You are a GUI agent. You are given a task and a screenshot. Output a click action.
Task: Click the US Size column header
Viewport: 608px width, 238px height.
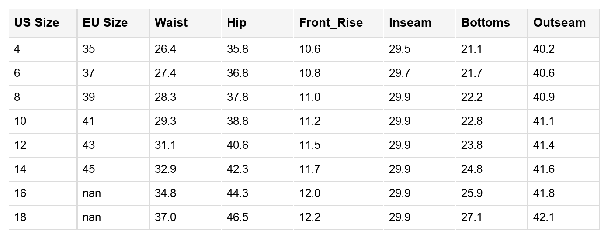tap(37, 23)
